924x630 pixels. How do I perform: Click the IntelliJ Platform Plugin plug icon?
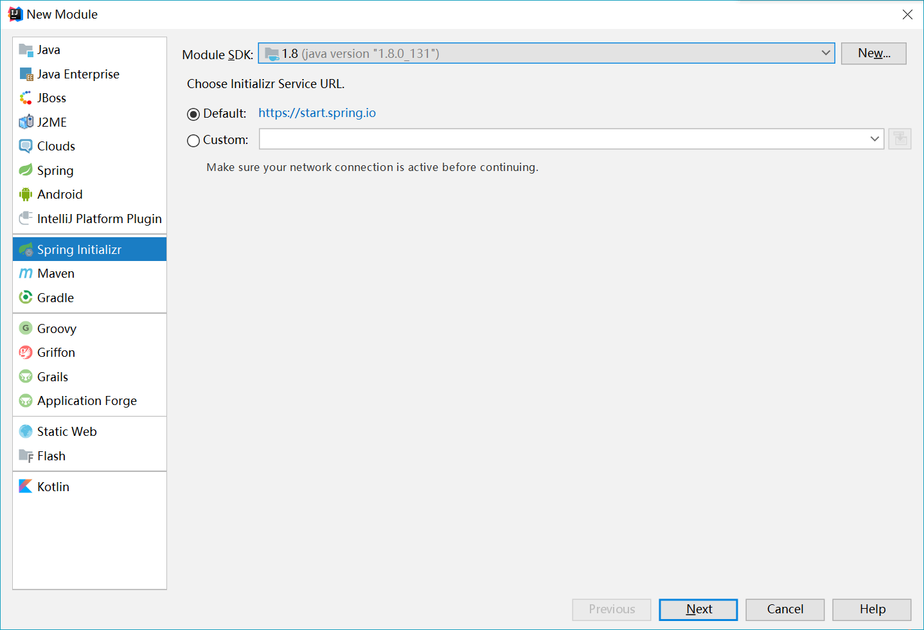pos(26,219)
